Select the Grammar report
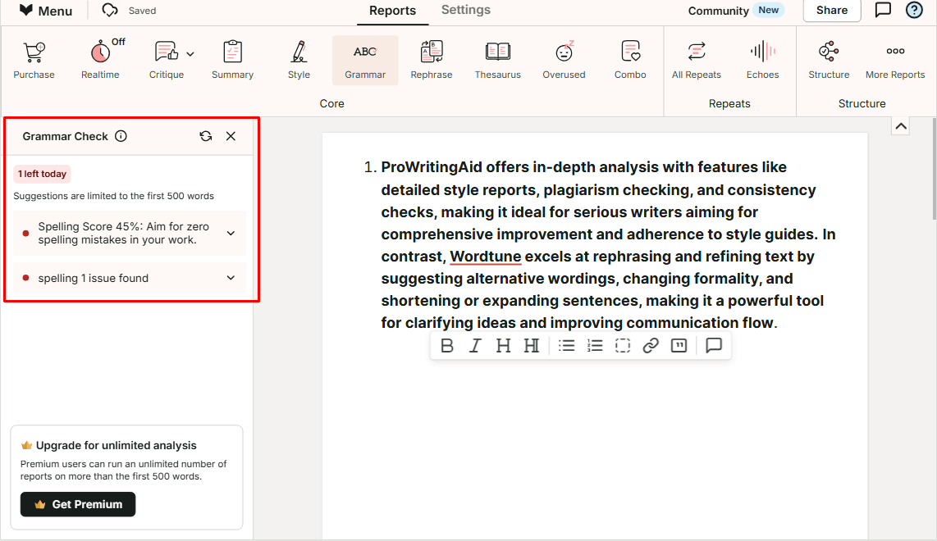Screen dimensions: 937x541 (365, 60)
